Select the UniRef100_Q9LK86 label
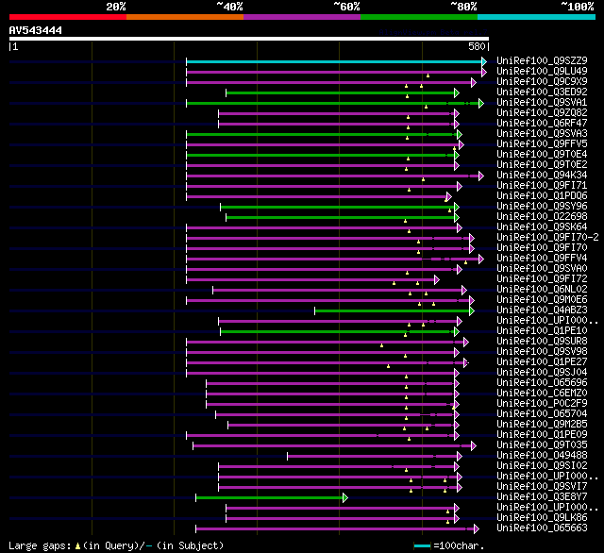Viewport: 604px width, 553px height. pos(542,518)
